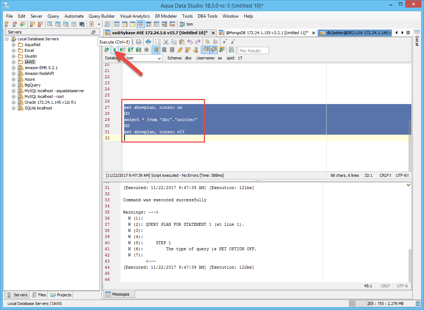Click the Max Results input field
The height and width of the screenshot is (310, 424).
point(253,50)
